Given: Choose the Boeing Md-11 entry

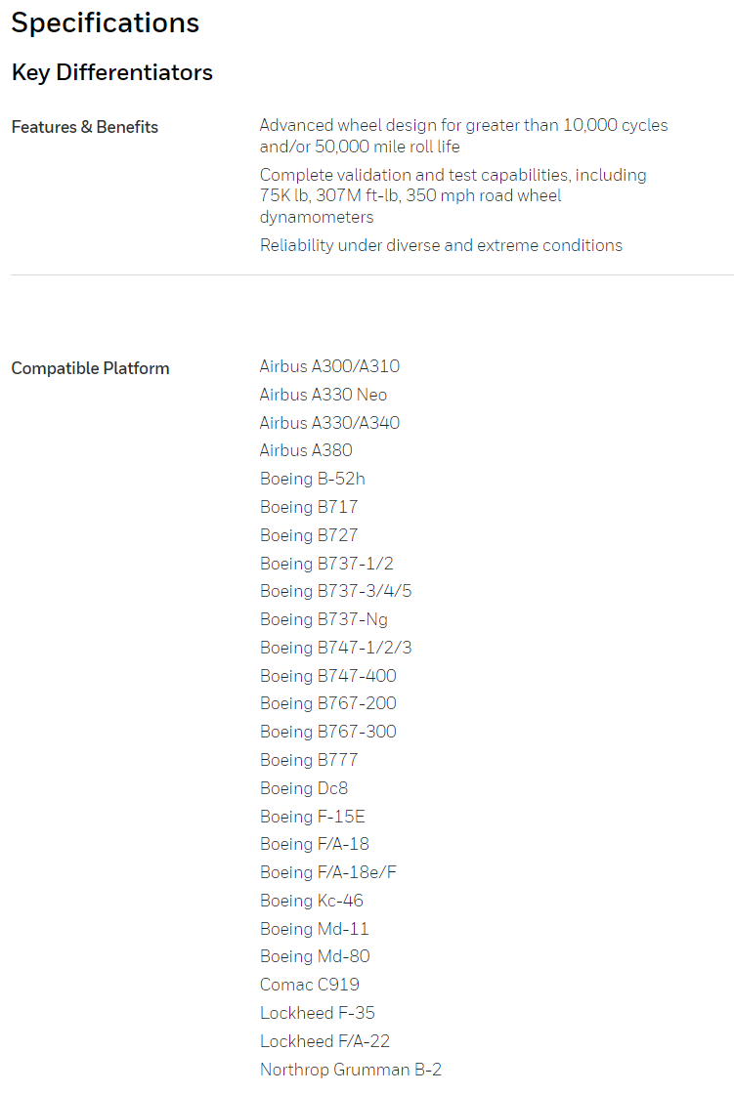Looking at the screenshot, I should pyautogui.click(x=315, y=929).
